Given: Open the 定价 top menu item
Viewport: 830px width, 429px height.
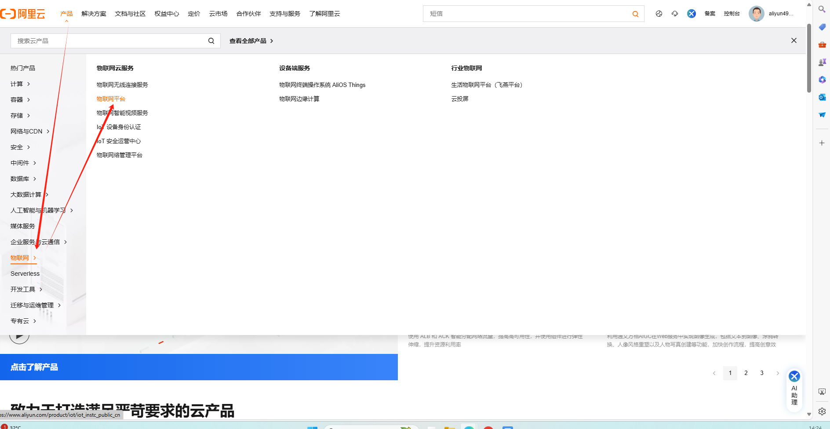Looking at the screenshot, I should pyautogui.click(x=194, y=14).
